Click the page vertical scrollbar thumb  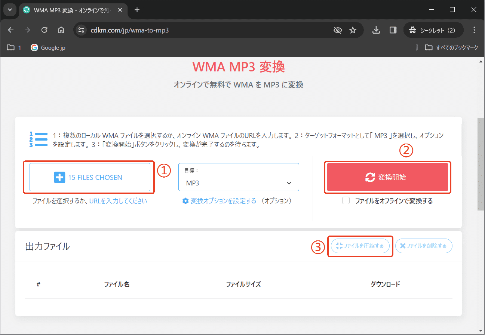pos(481,165)
